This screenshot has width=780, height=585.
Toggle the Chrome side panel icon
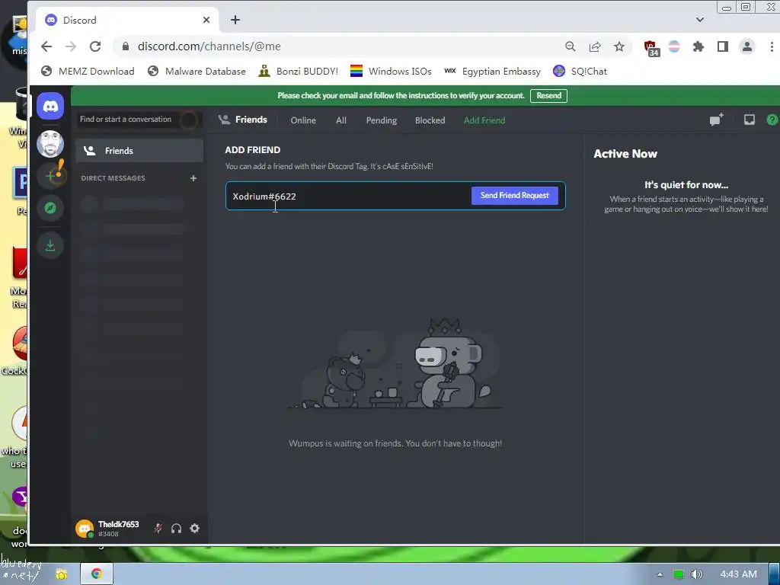coord(723,46)
